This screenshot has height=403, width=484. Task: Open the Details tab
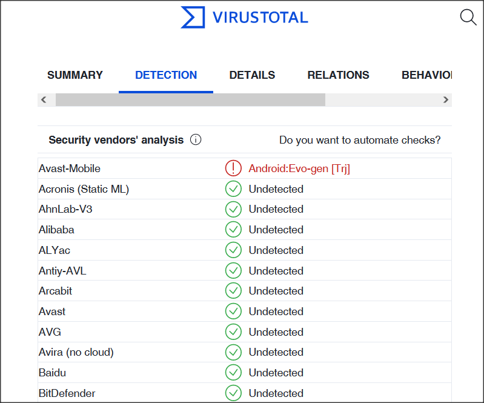[252, 75]
